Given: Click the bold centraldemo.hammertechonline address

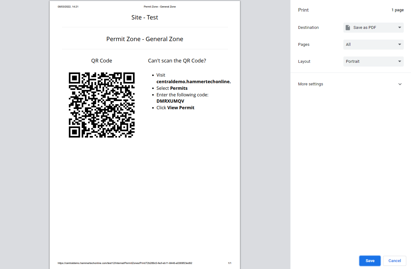Looking at the screenshot, I should [193, 82].
